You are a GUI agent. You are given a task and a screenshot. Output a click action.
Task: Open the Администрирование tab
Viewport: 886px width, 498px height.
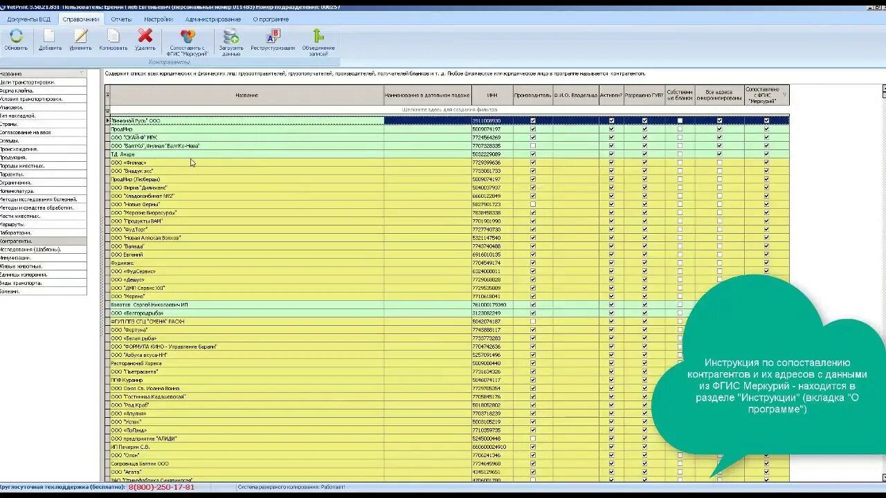coord(213,19)
